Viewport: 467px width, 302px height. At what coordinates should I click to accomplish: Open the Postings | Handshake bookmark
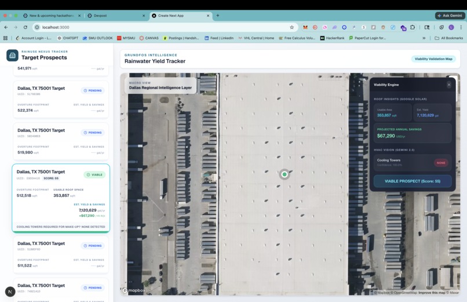[x=181, y=38]
